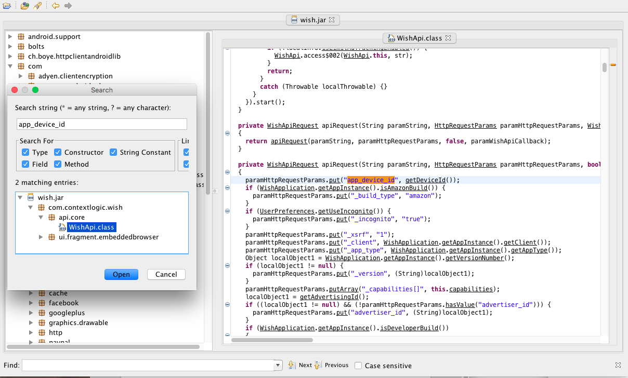Image resolution: width=628 pixels, height=378 pixels.
Task: Go forward with the gray right arrow
Action: click(68, 6)
